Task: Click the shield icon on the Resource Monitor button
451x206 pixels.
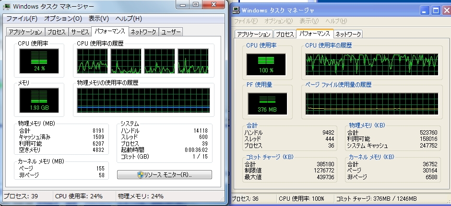Action: 141,175
